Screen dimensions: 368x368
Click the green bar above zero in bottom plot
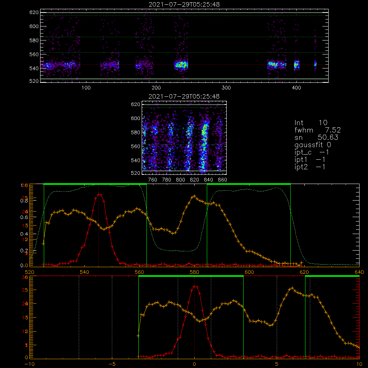click(191, 276)
